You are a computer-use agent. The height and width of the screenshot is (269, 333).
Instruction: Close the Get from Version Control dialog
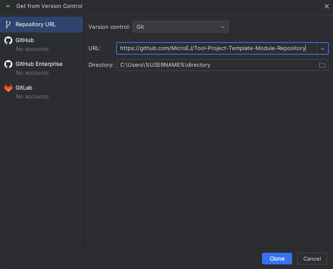point(326,6)
